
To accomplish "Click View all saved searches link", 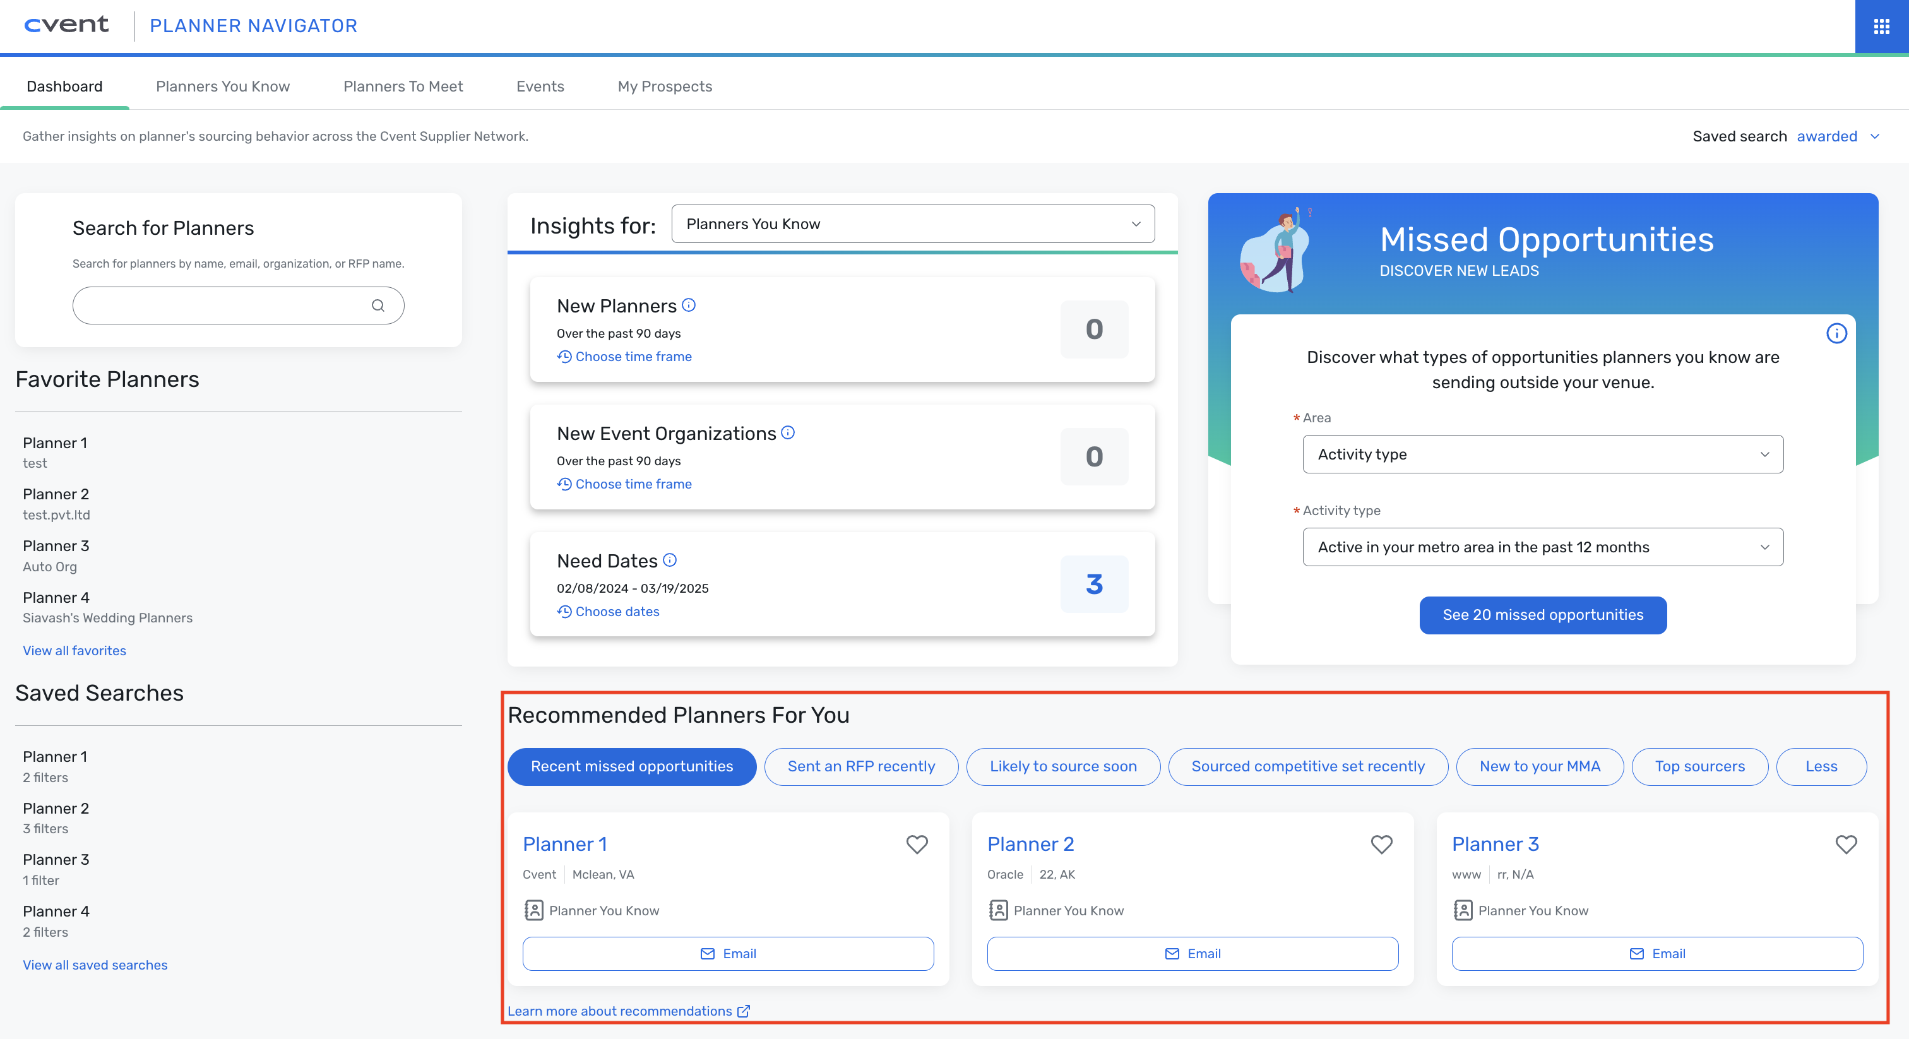I will point(95,965).
